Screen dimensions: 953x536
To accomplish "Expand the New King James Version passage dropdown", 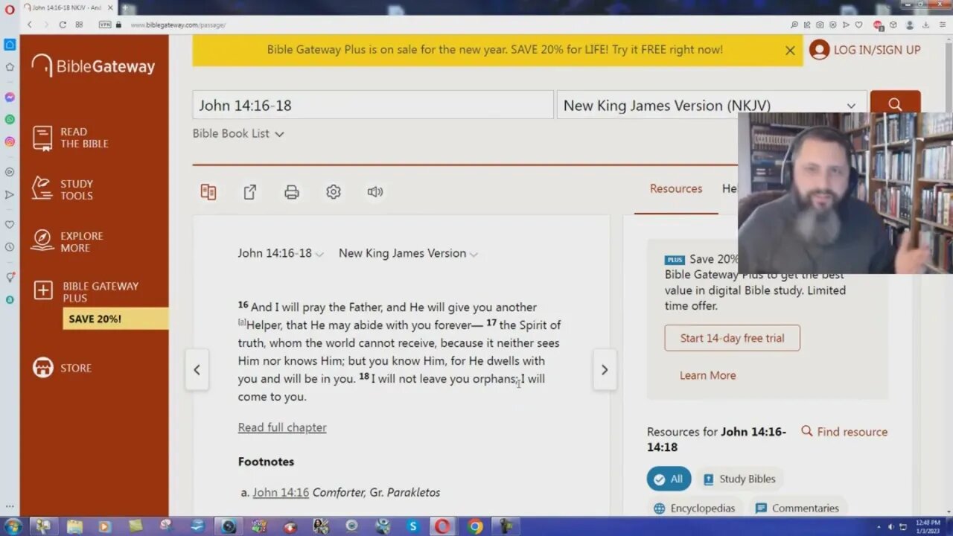I will (408, 253).
